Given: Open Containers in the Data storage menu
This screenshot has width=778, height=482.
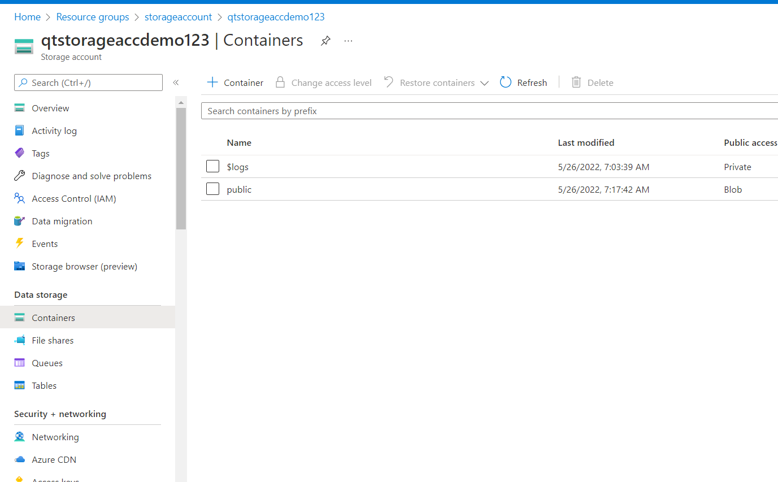Looking at the screenshot, I should point(88,318).
